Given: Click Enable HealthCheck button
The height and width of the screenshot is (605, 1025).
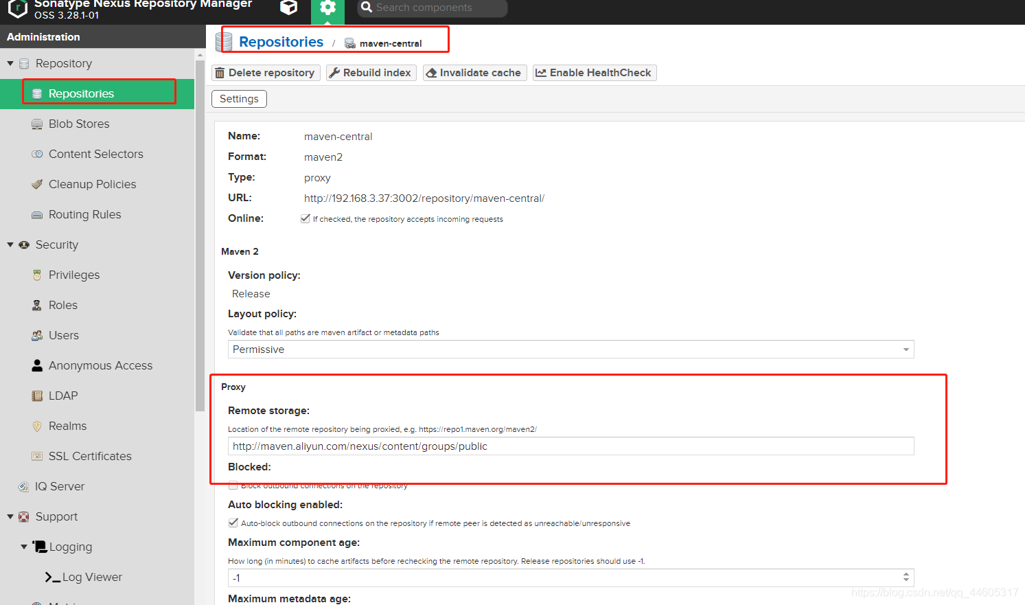Looking at the screenshot, I should (x=595, y=73).
